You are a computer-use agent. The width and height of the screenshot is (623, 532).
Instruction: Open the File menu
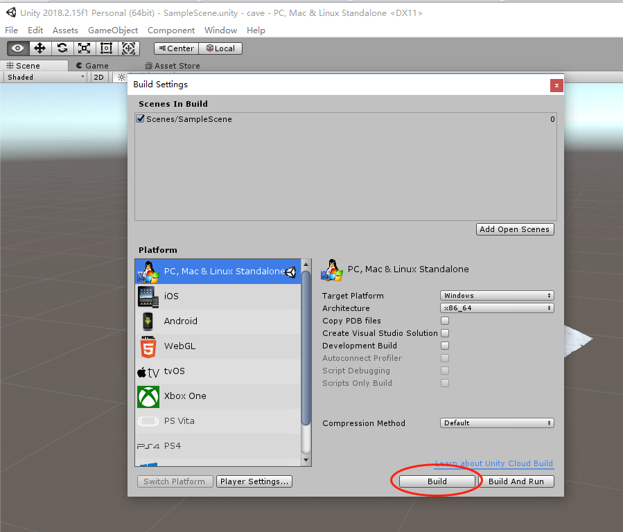click(x=11, y=30)
